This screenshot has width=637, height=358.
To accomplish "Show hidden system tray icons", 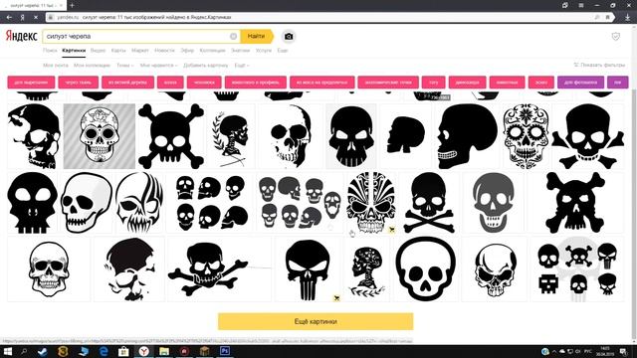I will click(554, 351).
